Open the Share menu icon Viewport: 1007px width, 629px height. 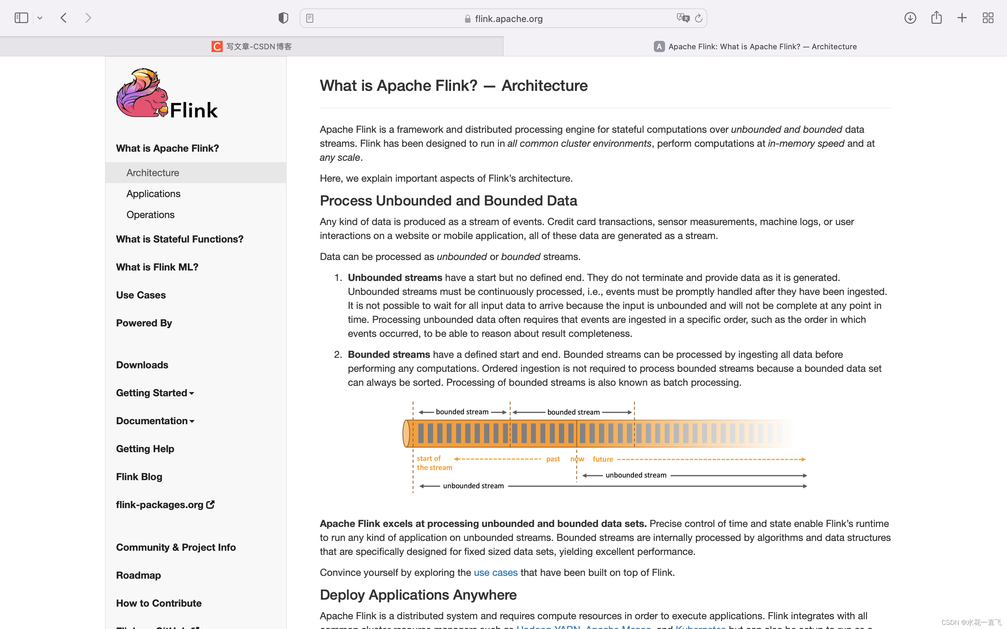click(x=936, y=17)
